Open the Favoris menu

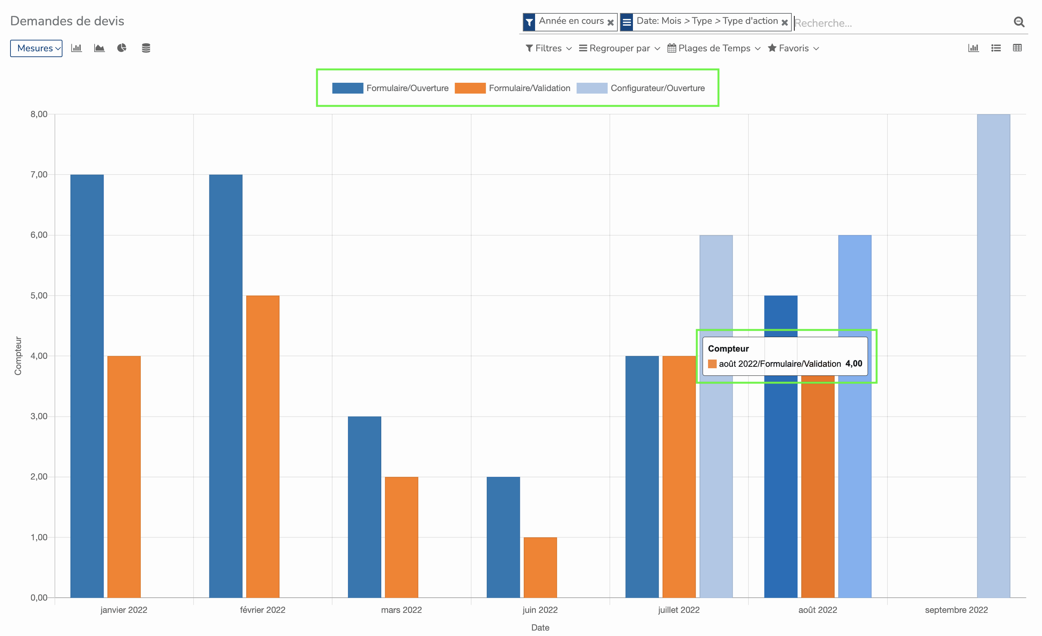coord(793,48)
